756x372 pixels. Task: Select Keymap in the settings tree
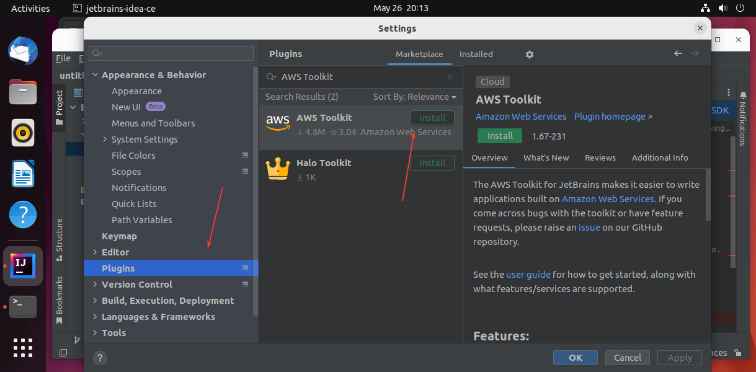point(119,236)
